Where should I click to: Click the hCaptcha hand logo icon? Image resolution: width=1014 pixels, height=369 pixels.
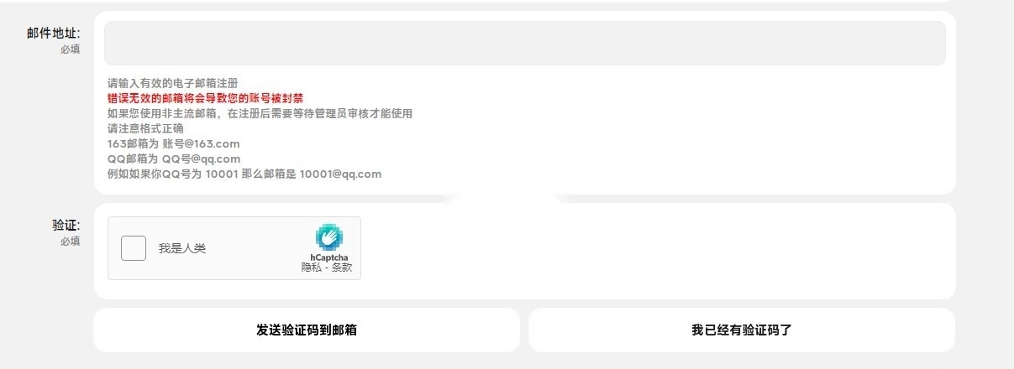click(x=329, y=237)
